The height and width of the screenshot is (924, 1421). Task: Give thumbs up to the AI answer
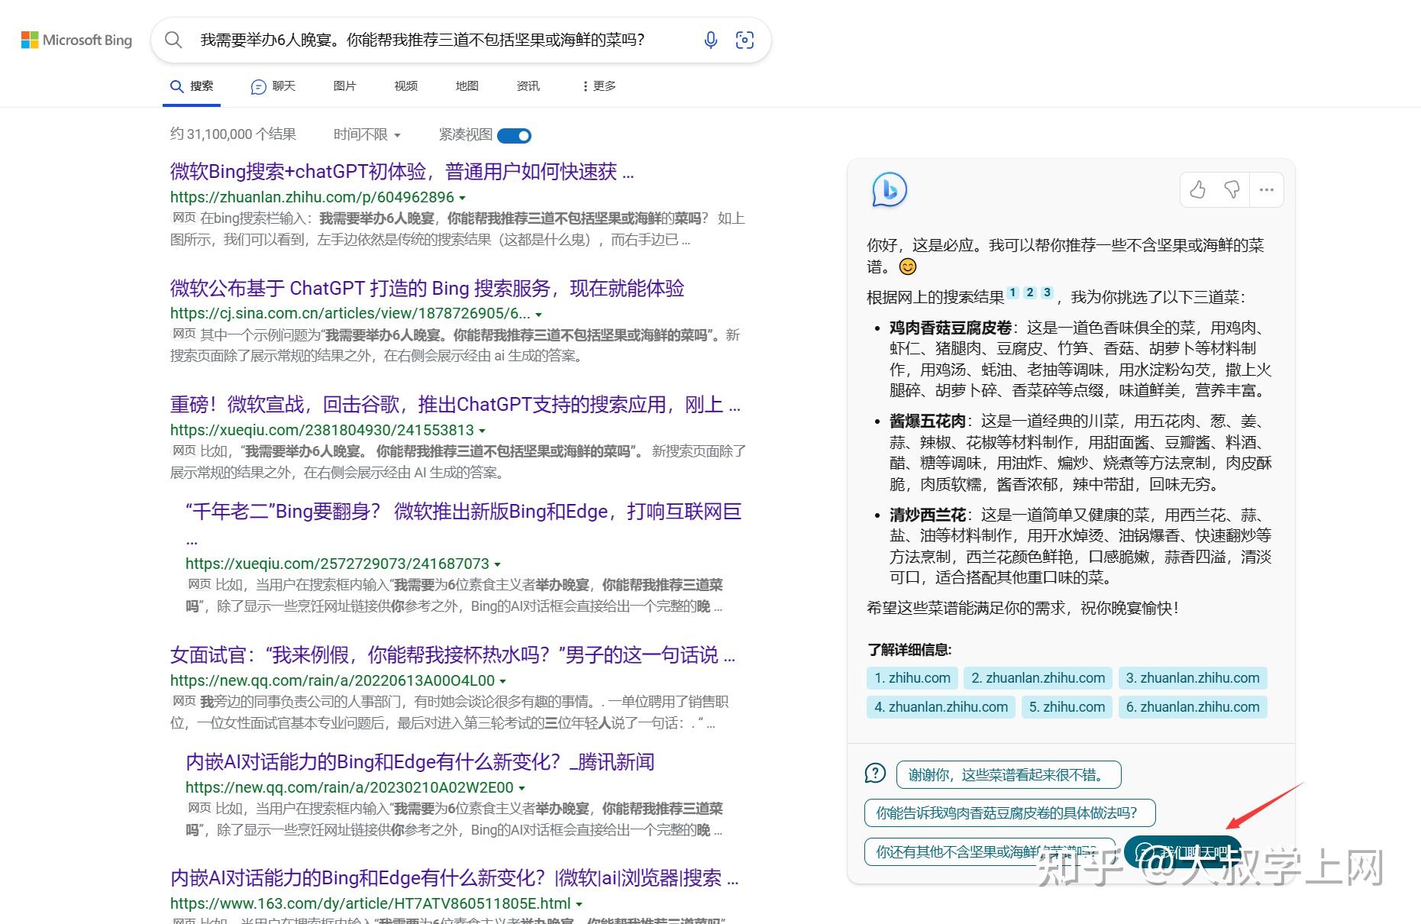click(1197, 189)
